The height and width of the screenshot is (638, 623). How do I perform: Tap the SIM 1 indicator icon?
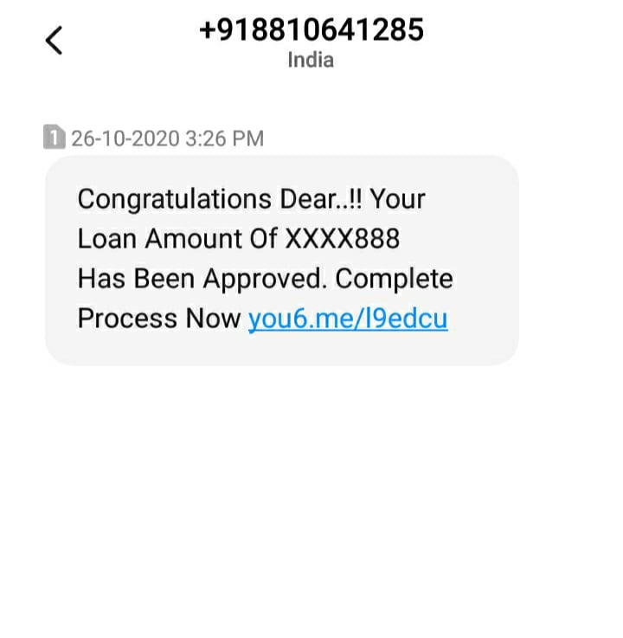coord(54,138)
